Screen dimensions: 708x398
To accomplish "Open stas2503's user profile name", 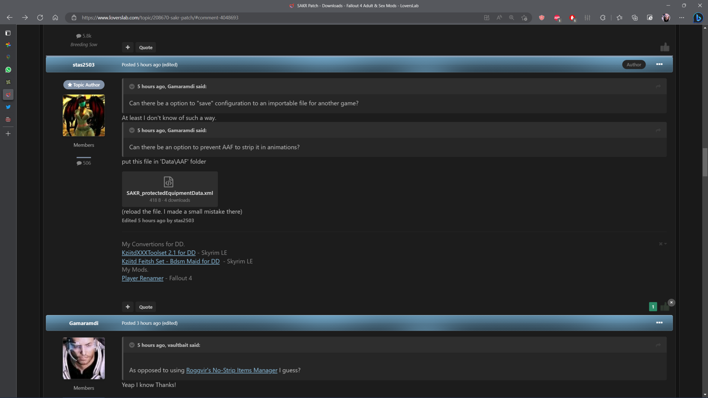I will tap(84, 64).
